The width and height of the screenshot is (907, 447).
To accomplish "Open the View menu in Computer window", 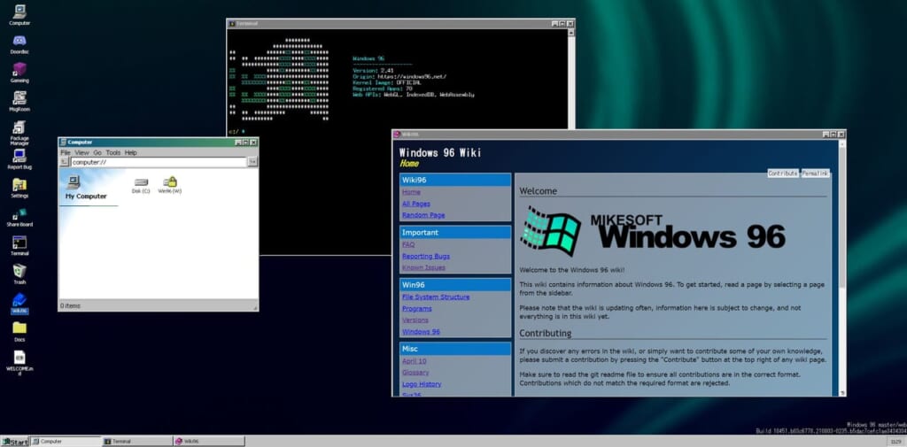I will [x=82, y=152].
